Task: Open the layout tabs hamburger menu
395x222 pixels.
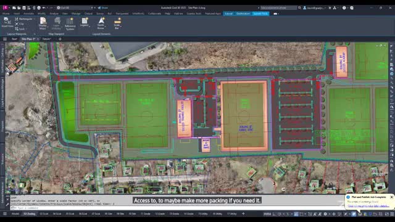Action: [5, 214]
